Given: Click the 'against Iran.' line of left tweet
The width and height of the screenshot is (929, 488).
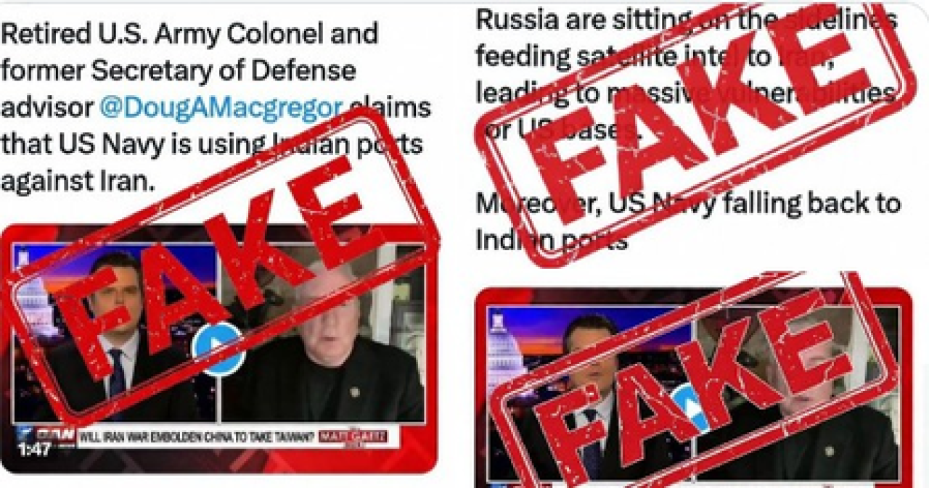Looking at the screenshot, I should (x=78, y=181).
